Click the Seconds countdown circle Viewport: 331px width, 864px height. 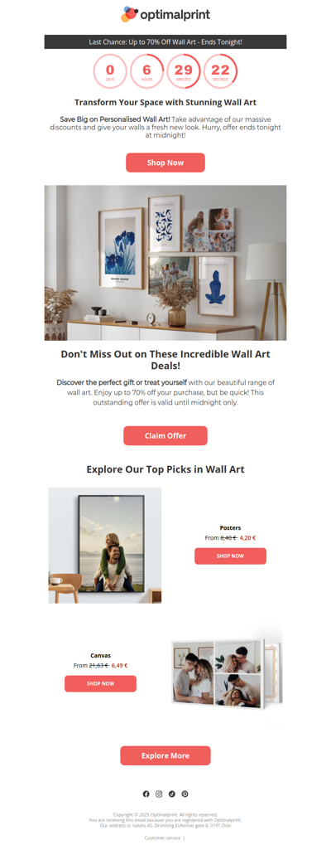pos(220,71)
